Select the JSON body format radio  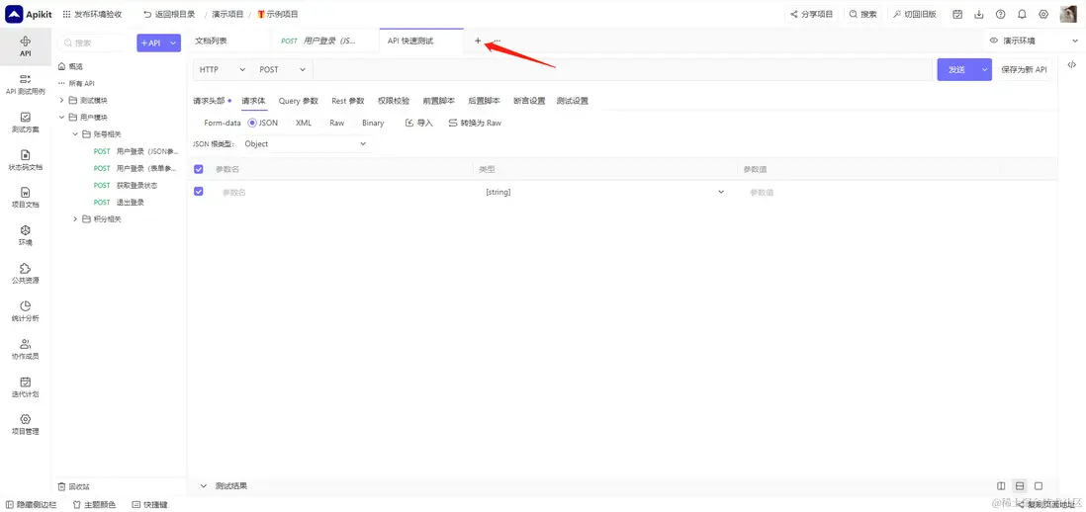[x=252, y=123]
